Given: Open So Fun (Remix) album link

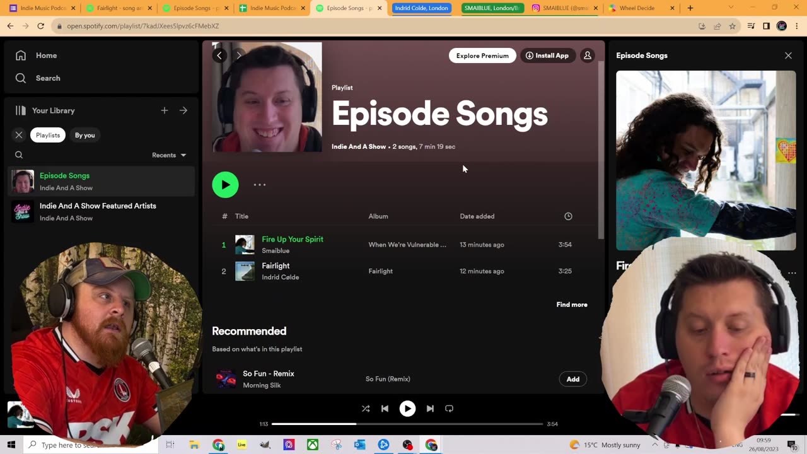Looking at the screenshot, I should click(388, 379).
